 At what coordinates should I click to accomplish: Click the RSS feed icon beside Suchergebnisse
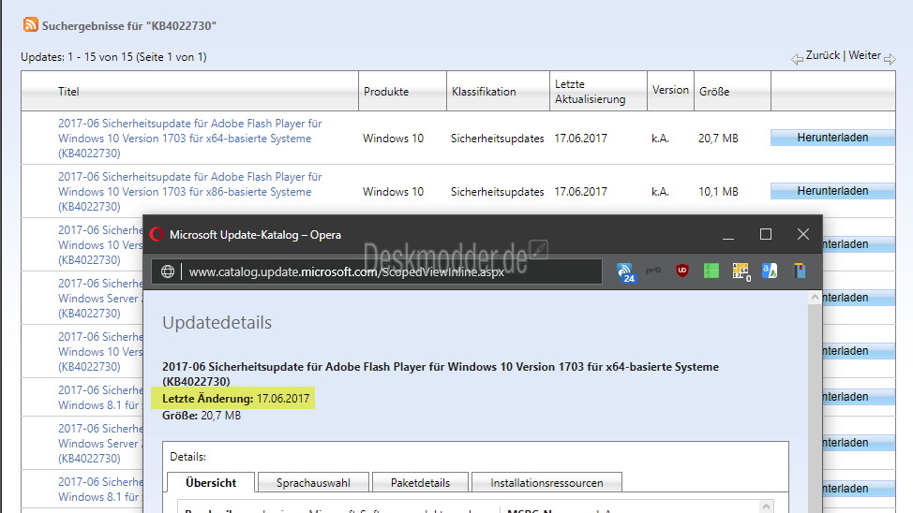(x=30, y=25)
